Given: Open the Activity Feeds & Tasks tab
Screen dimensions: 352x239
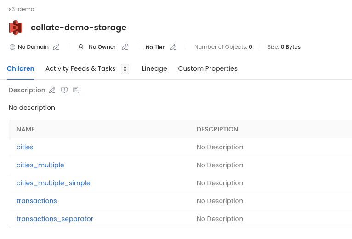Looking at the screenshot, I should coord(80,69).
